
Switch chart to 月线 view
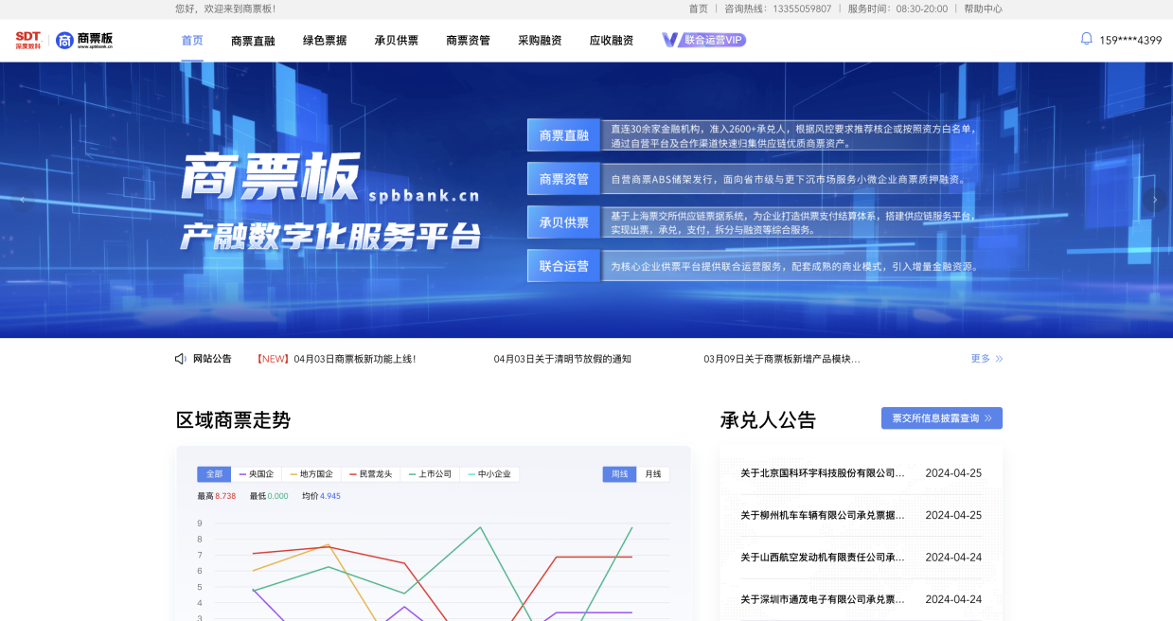coord(653,474)
